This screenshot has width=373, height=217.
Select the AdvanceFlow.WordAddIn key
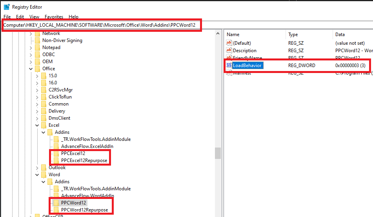click(87, 196)
